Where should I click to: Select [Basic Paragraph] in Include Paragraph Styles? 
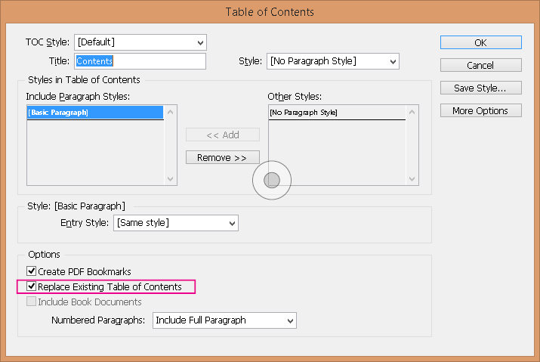coord(95,113)
